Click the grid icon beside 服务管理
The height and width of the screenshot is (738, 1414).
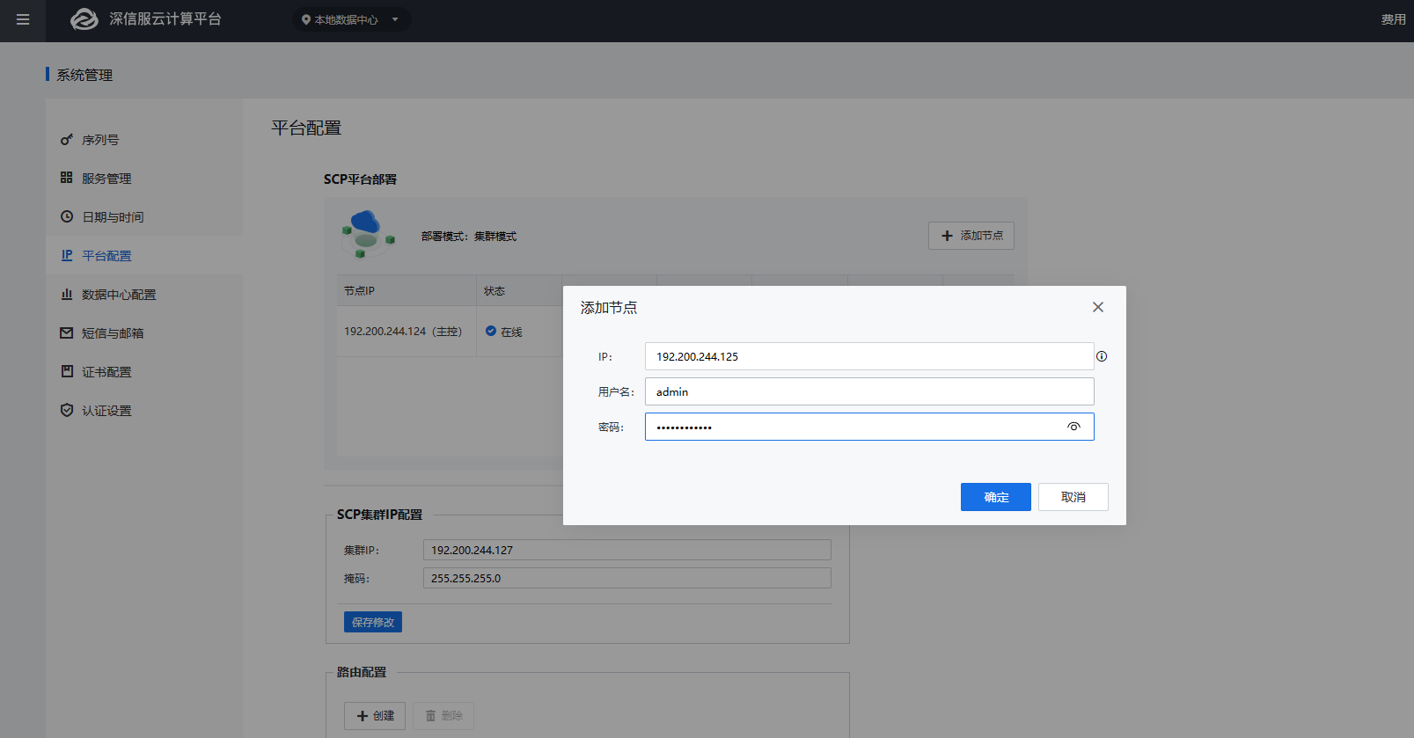coord(67,178)
